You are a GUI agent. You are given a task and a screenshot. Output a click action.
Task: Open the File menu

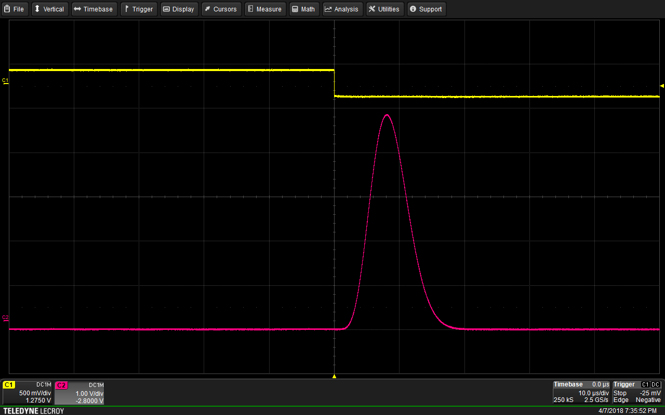[x=15, y=9]
